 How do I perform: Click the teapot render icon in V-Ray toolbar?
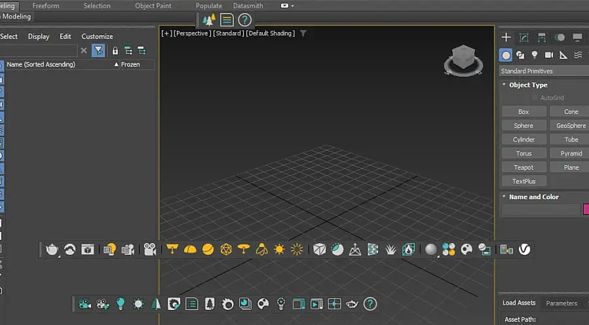point(52,249)
